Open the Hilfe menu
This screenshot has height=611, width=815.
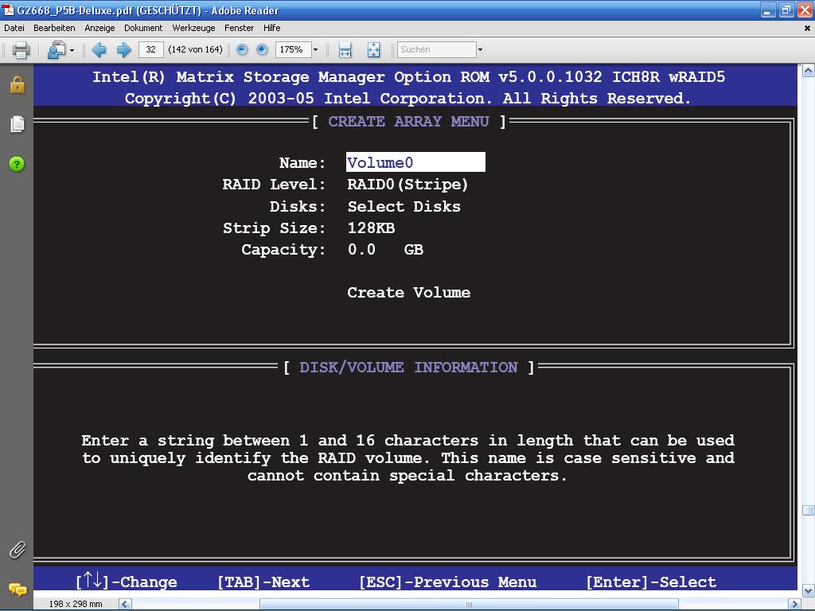272,28
